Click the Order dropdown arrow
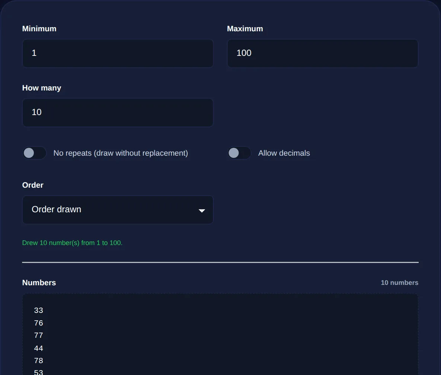Viewport: 441px width, 375px height. tap(202, 210)
